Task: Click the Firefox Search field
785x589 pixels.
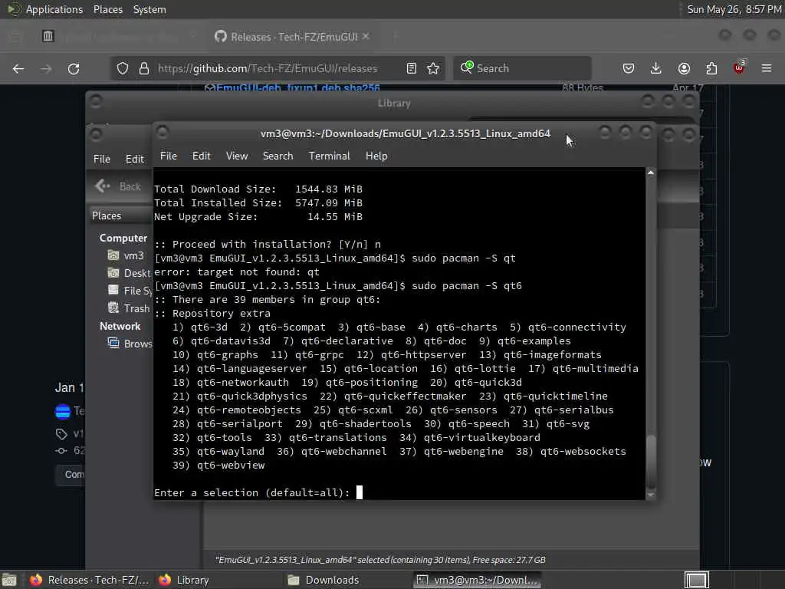Action: pos(522,68)
